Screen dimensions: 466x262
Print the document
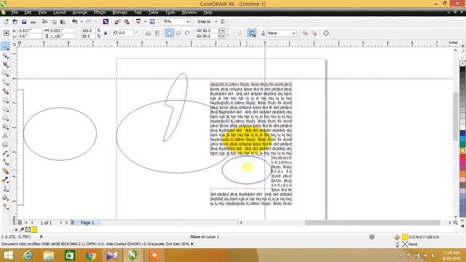tap(33, 22)
